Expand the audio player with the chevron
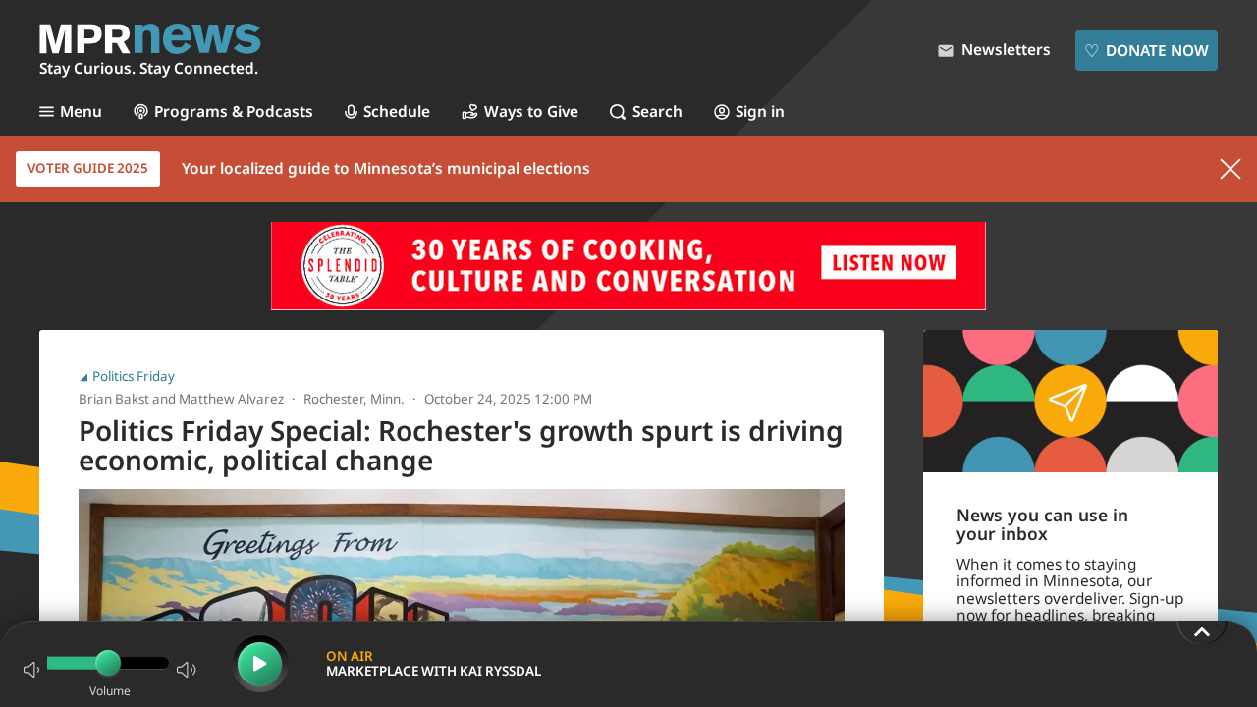The height and width of the screenshot is (707, 1257). tap(1202, 631)
